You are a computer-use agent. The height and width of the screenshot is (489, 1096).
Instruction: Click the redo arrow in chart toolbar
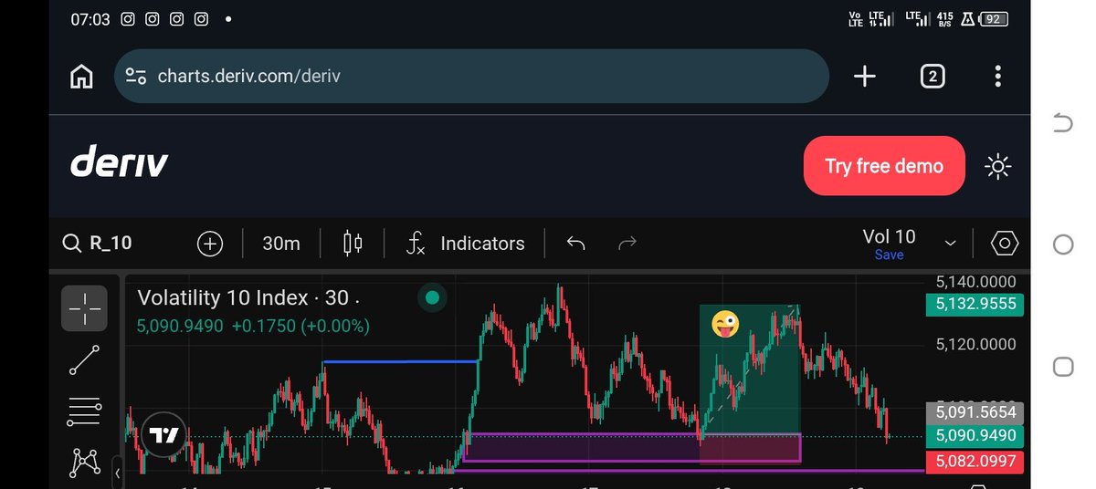point(627,244)
